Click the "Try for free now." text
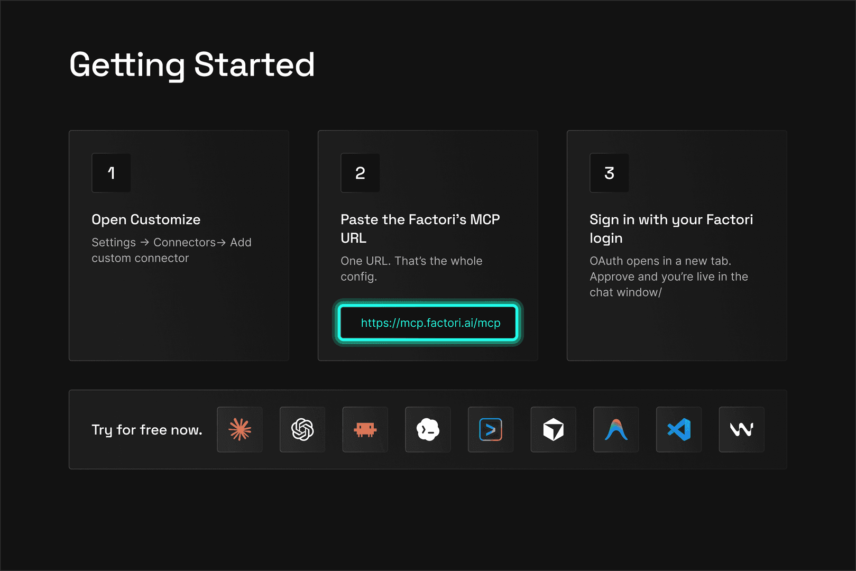 tap(147, 430)
